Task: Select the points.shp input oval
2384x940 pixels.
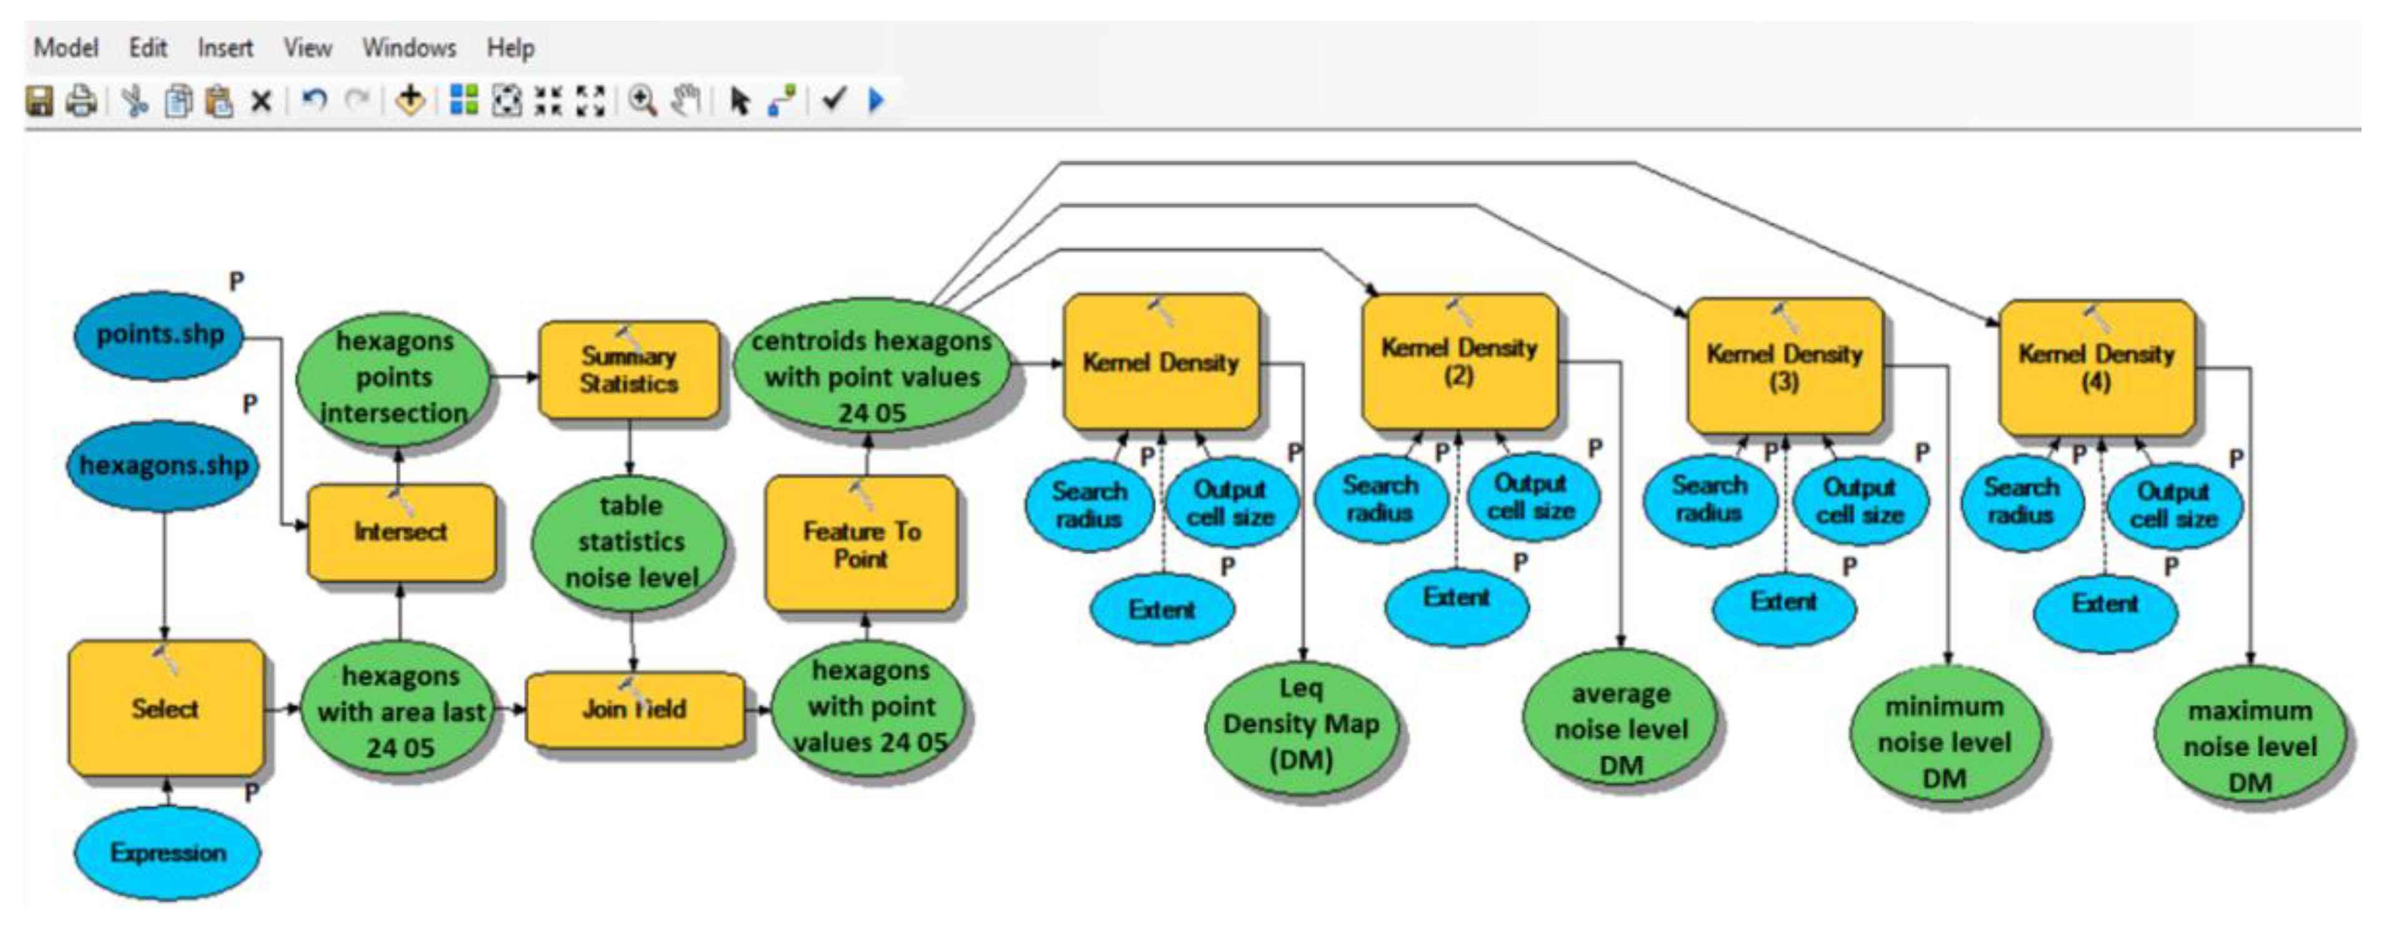Action: tap(160, 334)
